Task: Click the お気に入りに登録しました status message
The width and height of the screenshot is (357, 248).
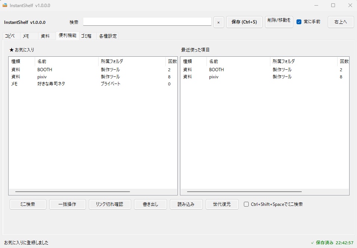Action: pyautogui.click(x=26, y=242)
